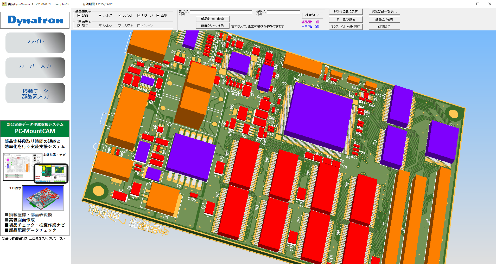
Task: Toggle 部品面表示 レジスト checkbox
Action: coord(119,15)
